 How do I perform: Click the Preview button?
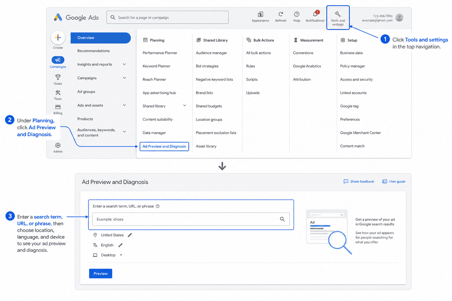(x=101, y=273)
